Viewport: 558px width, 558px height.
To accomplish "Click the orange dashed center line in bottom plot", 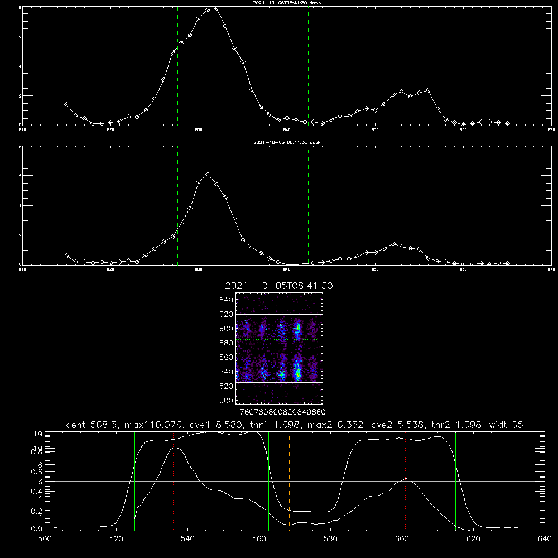I will click(x=289, y=480).
